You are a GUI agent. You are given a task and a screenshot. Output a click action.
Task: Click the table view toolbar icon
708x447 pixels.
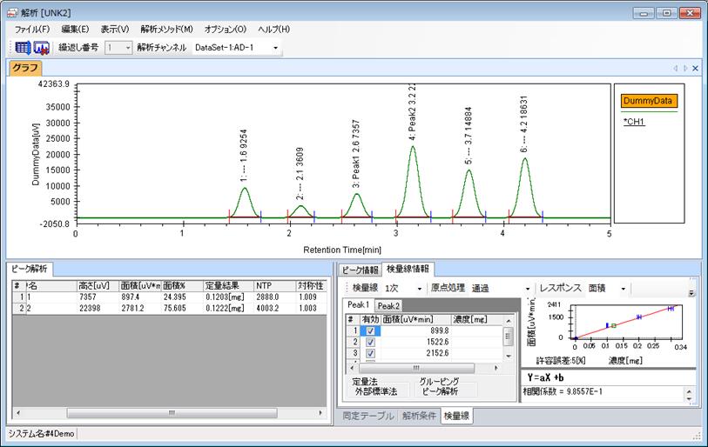tap(23, 48)
